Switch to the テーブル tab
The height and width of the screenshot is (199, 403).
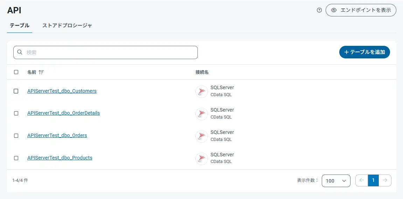20,26
